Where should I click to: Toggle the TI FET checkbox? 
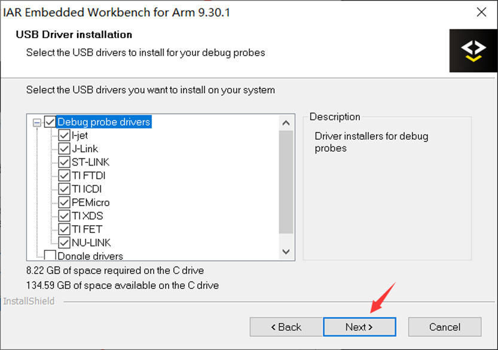pos(65,229)
